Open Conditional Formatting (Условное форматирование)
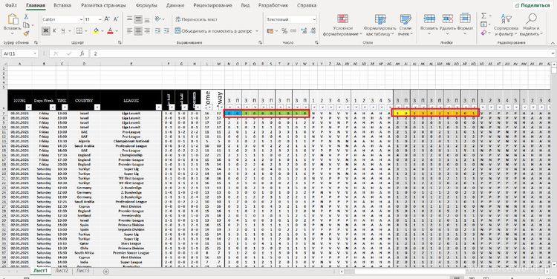Screen dimensions: 557x279 (x=343, y=24)
